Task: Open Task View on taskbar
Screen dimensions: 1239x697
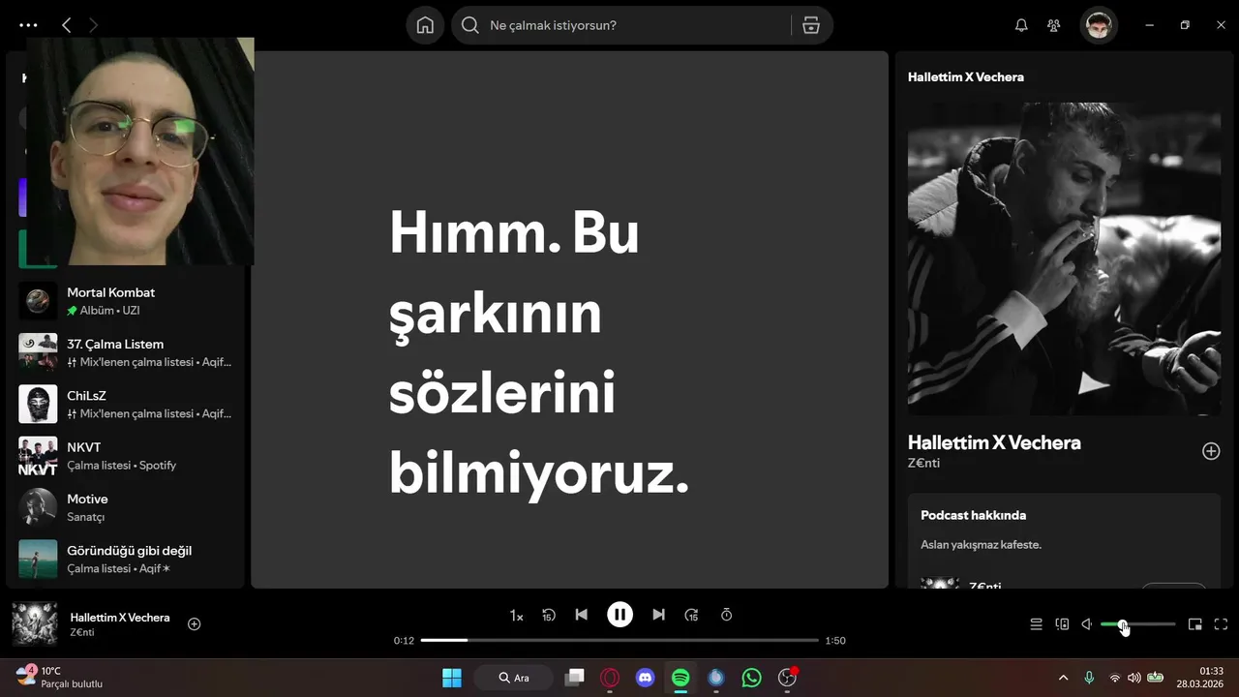Action: point(575,678)
